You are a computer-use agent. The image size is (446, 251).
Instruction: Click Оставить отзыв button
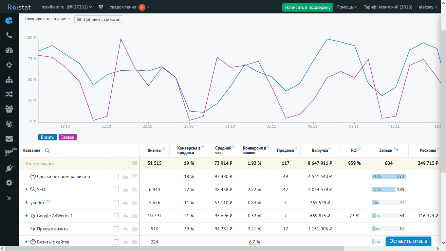click(x=408, y=241)
